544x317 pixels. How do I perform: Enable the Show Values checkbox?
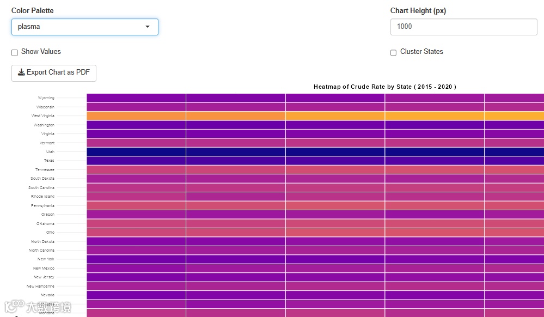(15, 53)
